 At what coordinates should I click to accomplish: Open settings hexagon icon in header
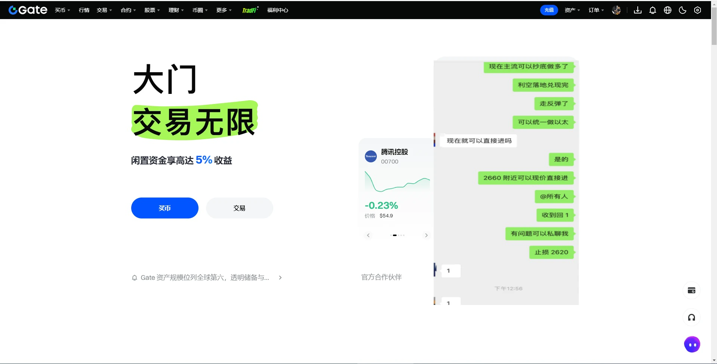click(698, 10)
